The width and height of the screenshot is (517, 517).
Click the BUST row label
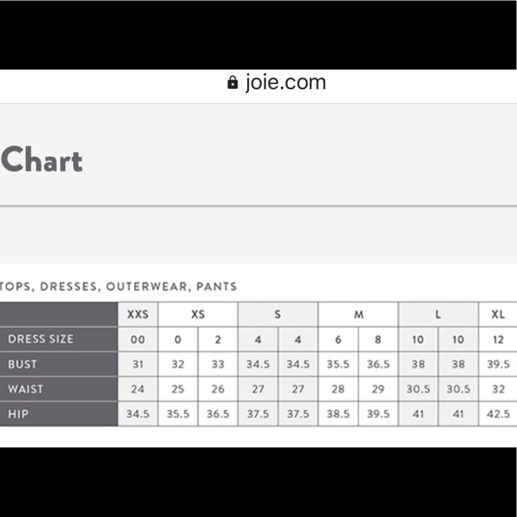click(x=22, y=364)
